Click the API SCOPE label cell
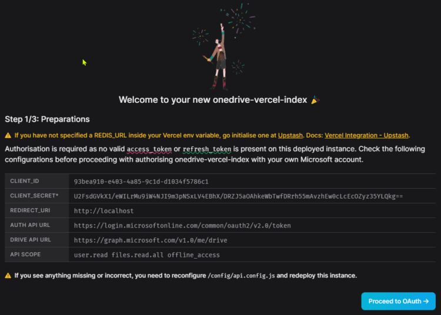Image resolution: width=441 pixels, height=315 pixels. point(37,254)
